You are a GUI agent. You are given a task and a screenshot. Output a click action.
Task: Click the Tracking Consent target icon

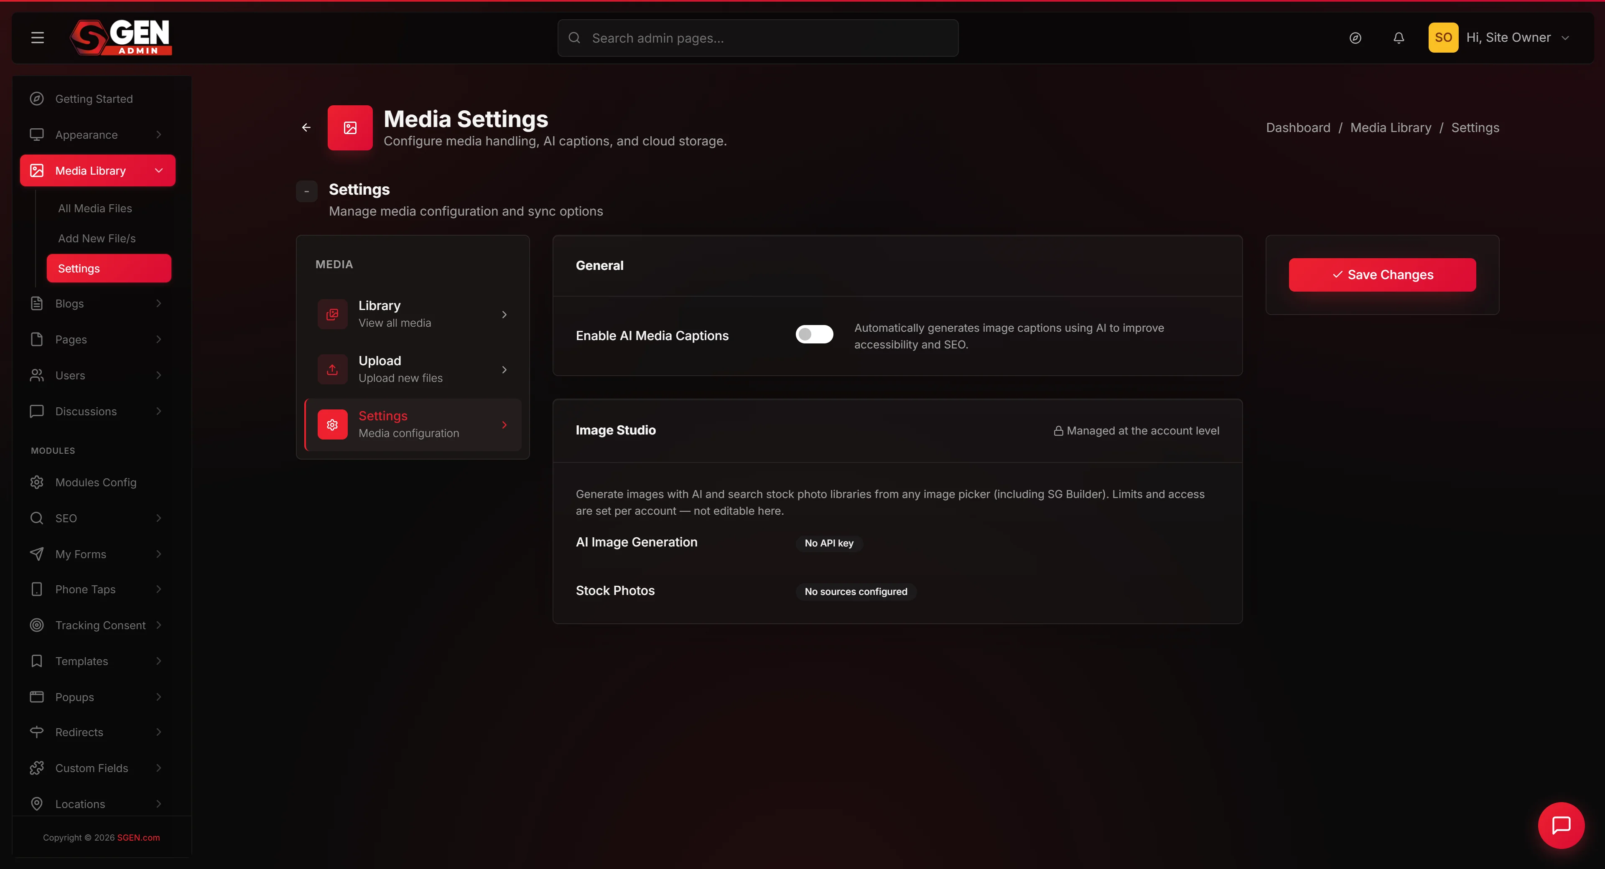[37, 625]
